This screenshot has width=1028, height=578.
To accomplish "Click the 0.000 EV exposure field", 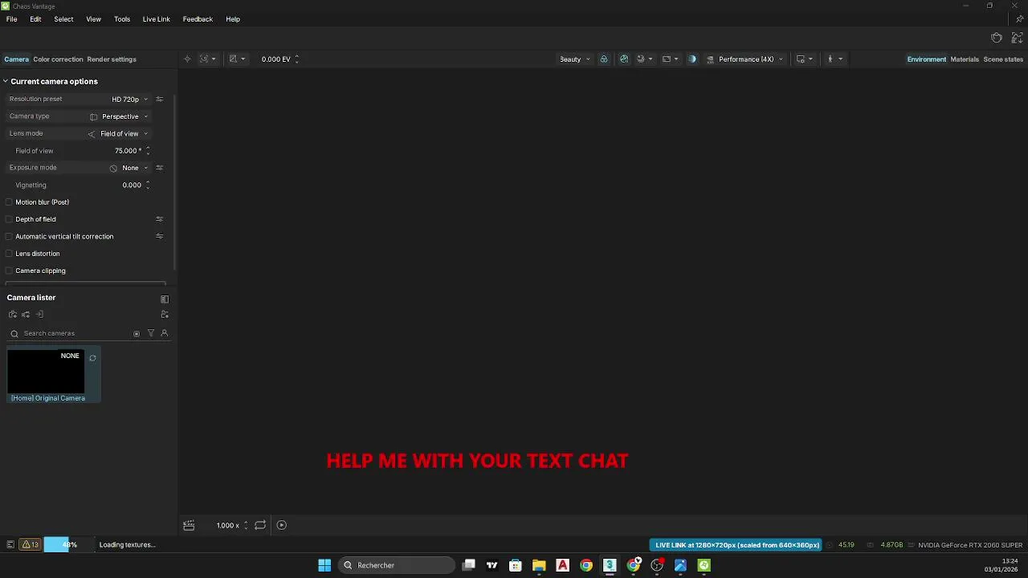I will [276, 59].
